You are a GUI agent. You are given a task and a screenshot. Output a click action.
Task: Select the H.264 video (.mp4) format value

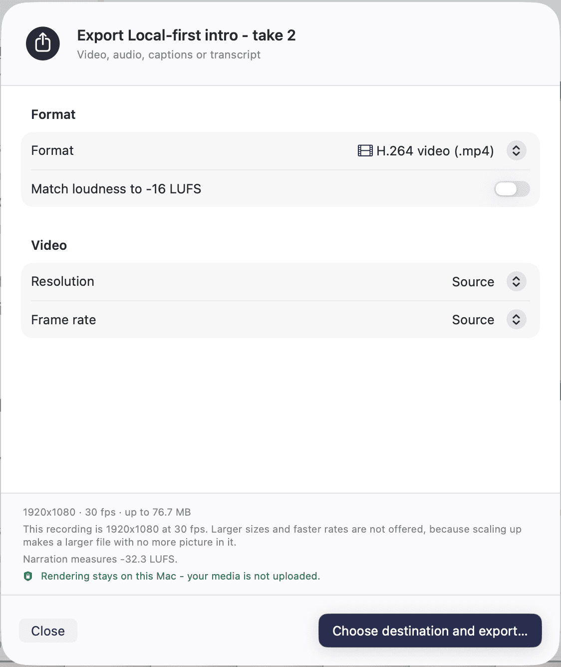(x=435, y=151)
